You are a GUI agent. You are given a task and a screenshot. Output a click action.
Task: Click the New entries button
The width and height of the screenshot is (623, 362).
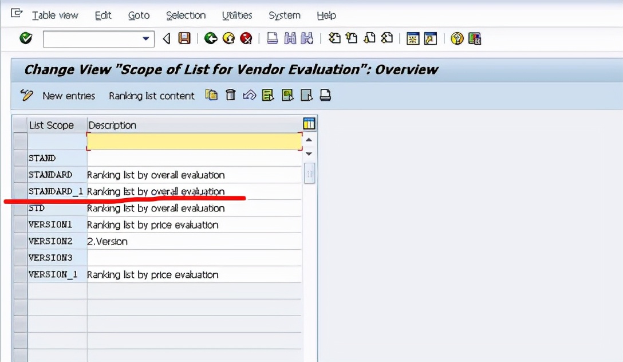click(68, 96)
